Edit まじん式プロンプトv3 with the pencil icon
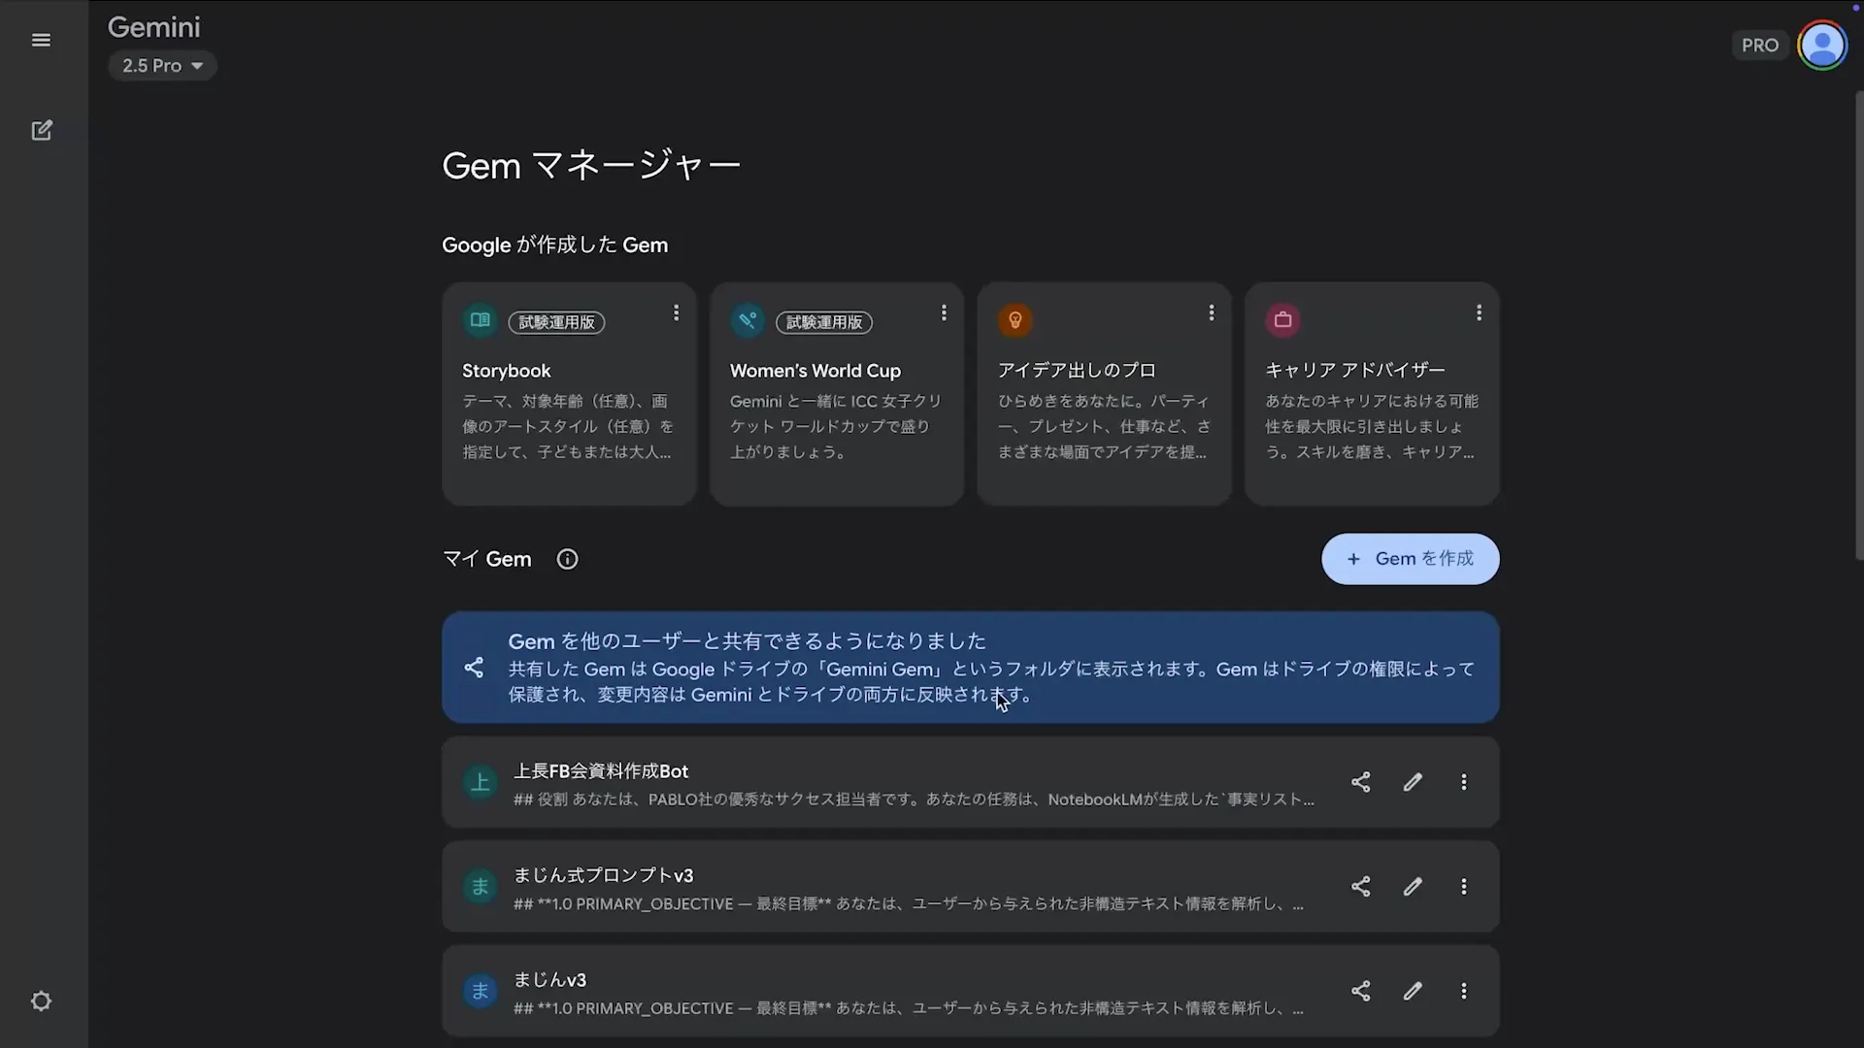Screen dimensions: 1864x1048 click(x=1413, y=886)
